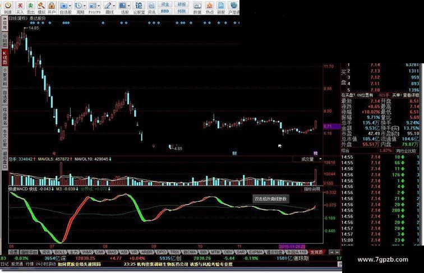This screenshot has width=424, height=273.
Task: Open the 模拟 gavel simulation icon
Action: pos(41,6)
